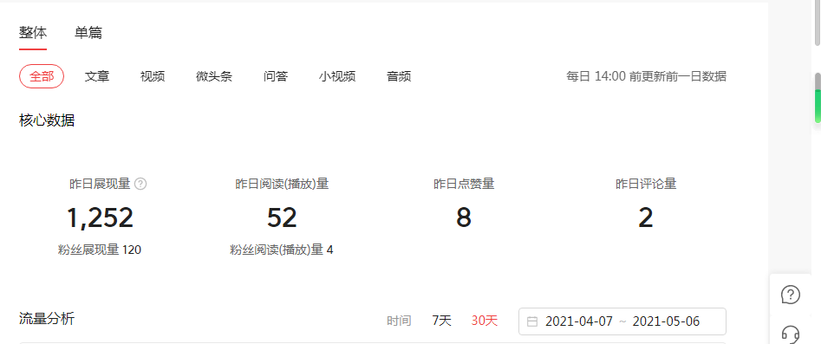
Task: Select the 音频 content filter
Action: click(x=399, y=76)
